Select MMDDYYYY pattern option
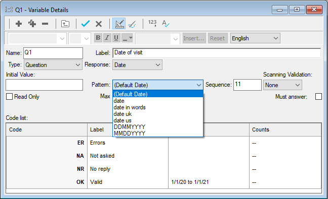This screenshot has width=328, height=199. coord(158,133)
